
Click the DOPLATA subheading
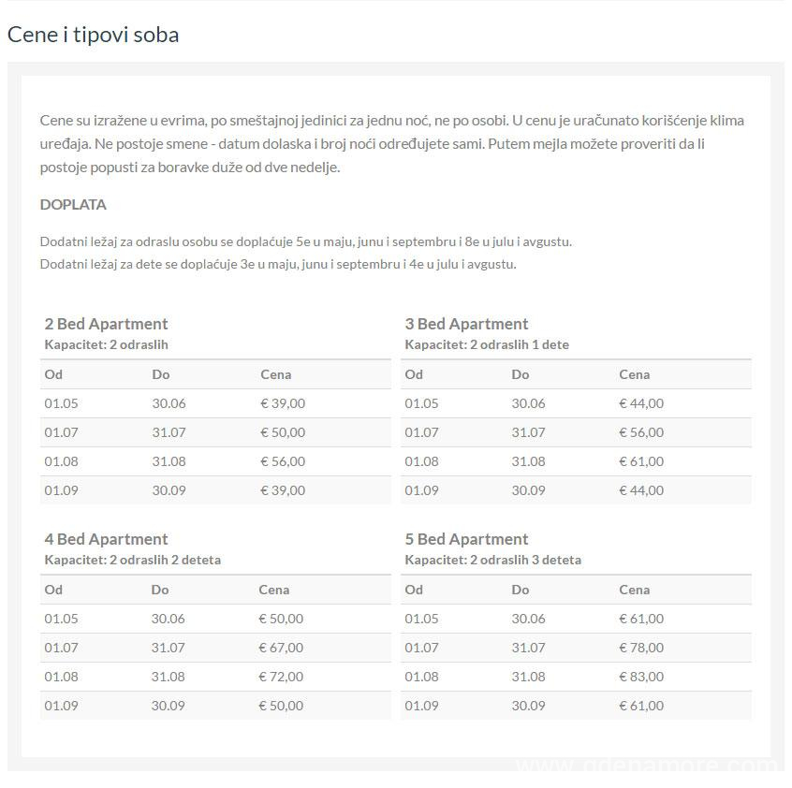point(73,204)
